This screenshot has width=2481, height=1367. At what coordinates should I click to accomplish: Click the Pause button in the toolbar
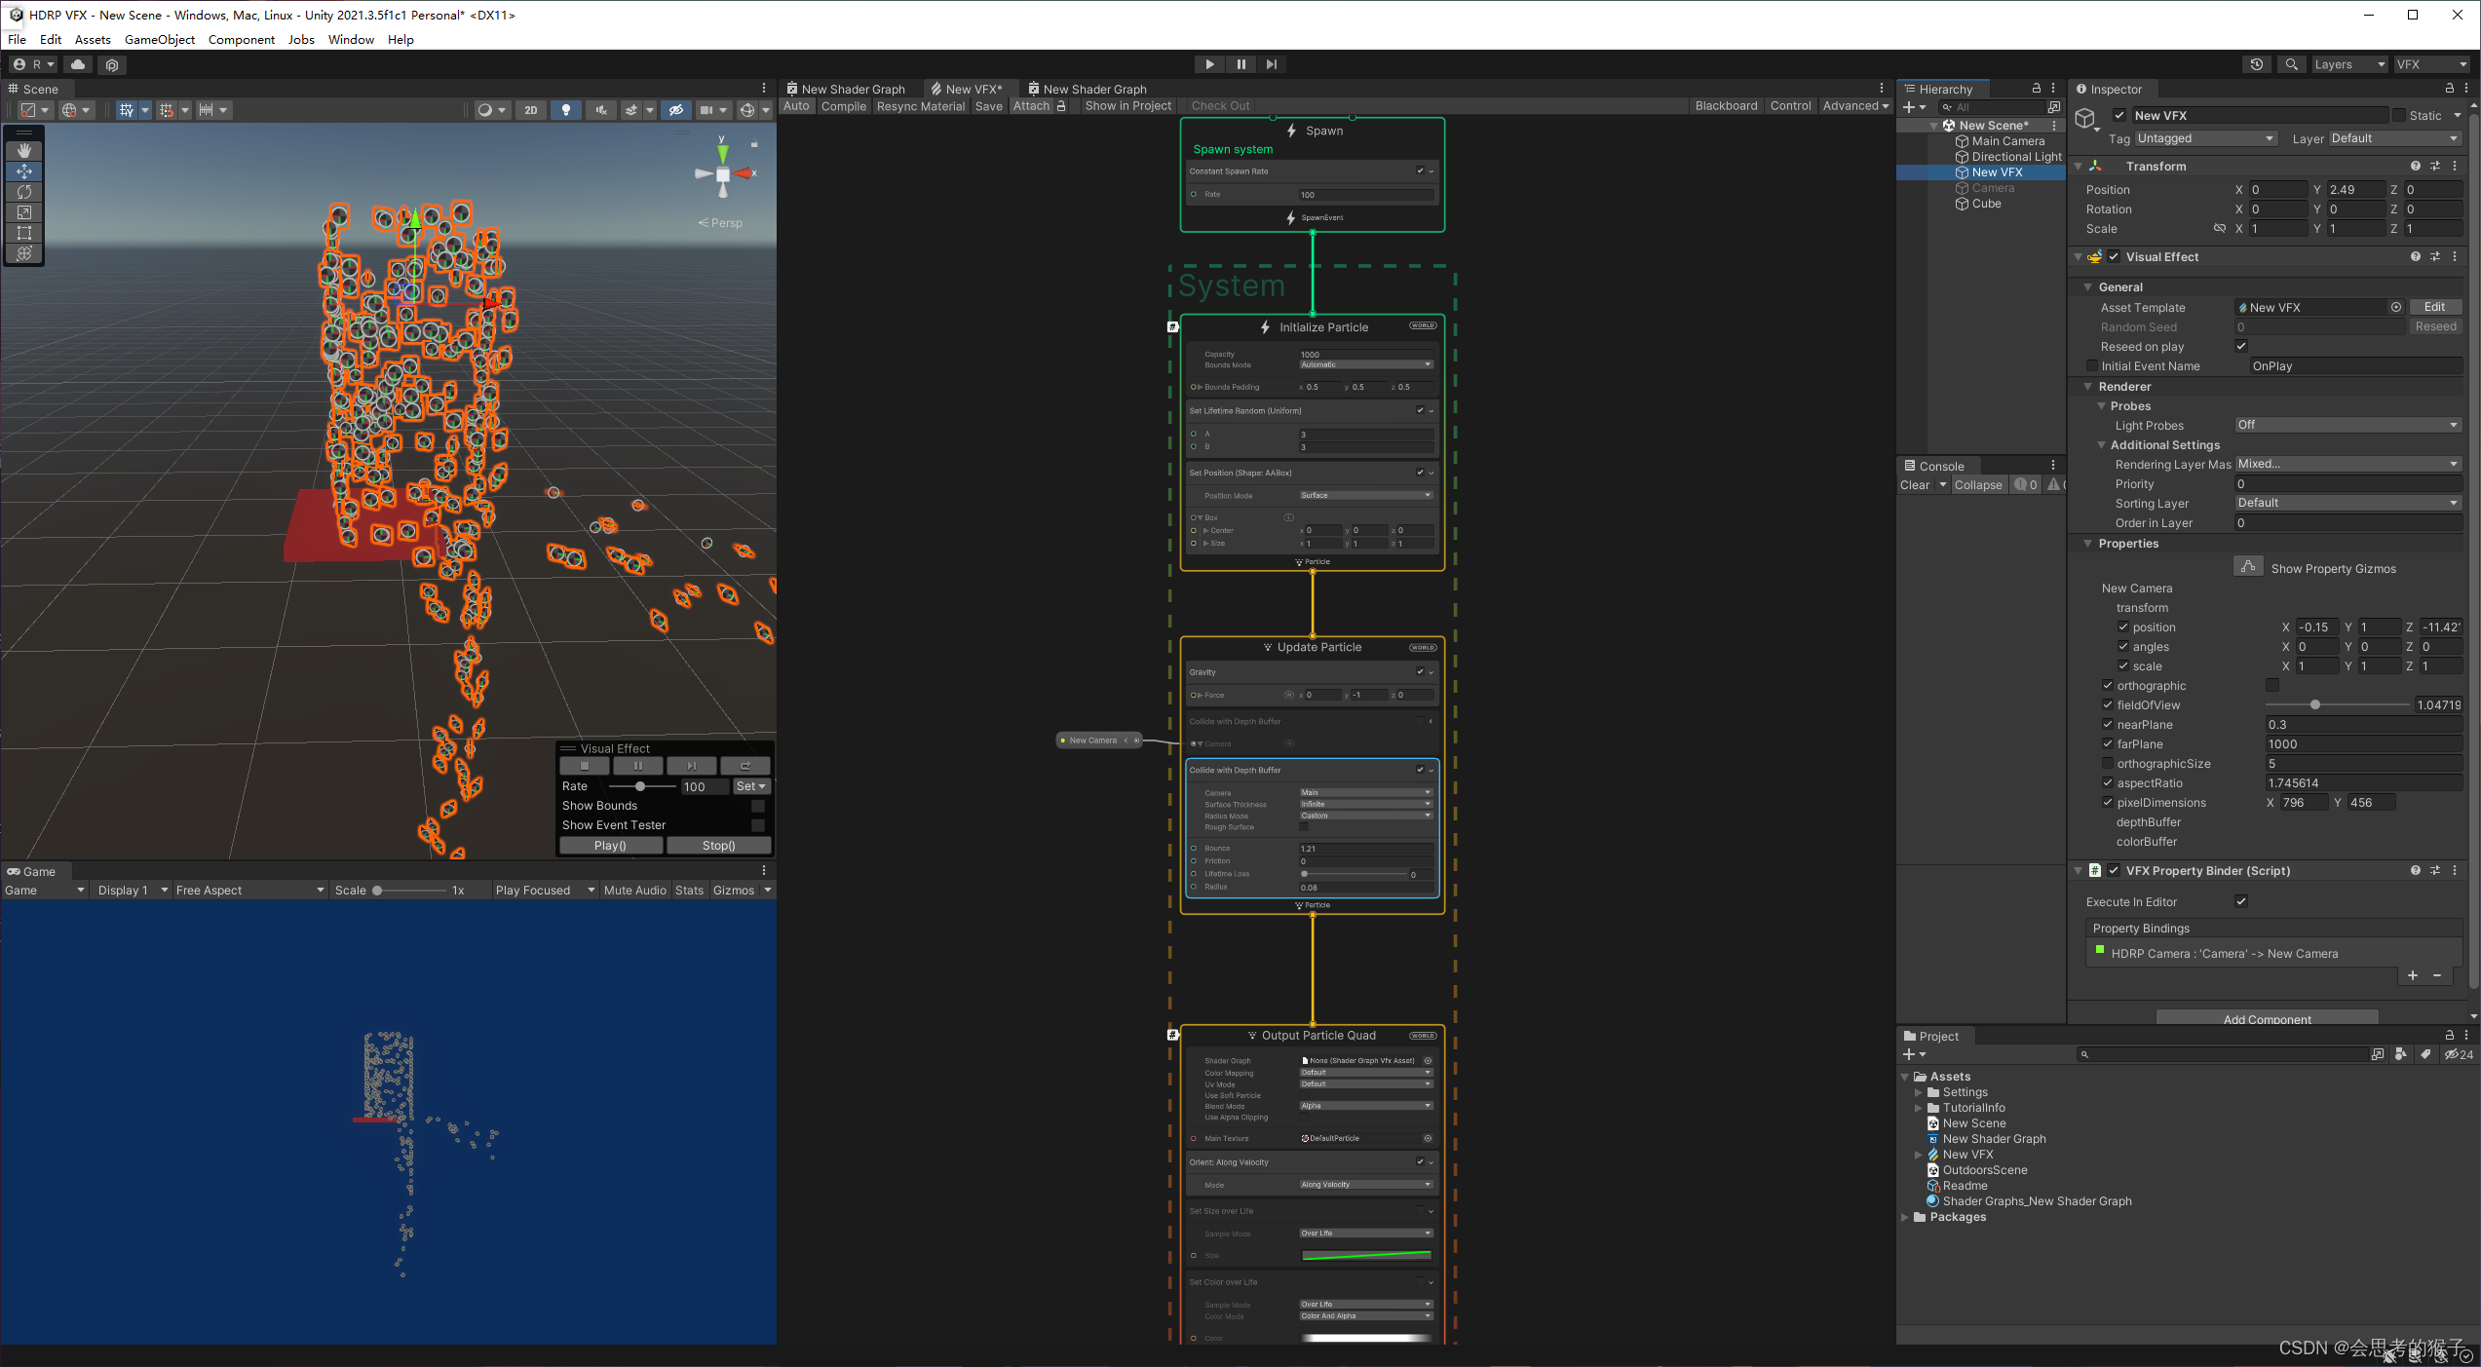(x=1240, y=63)
